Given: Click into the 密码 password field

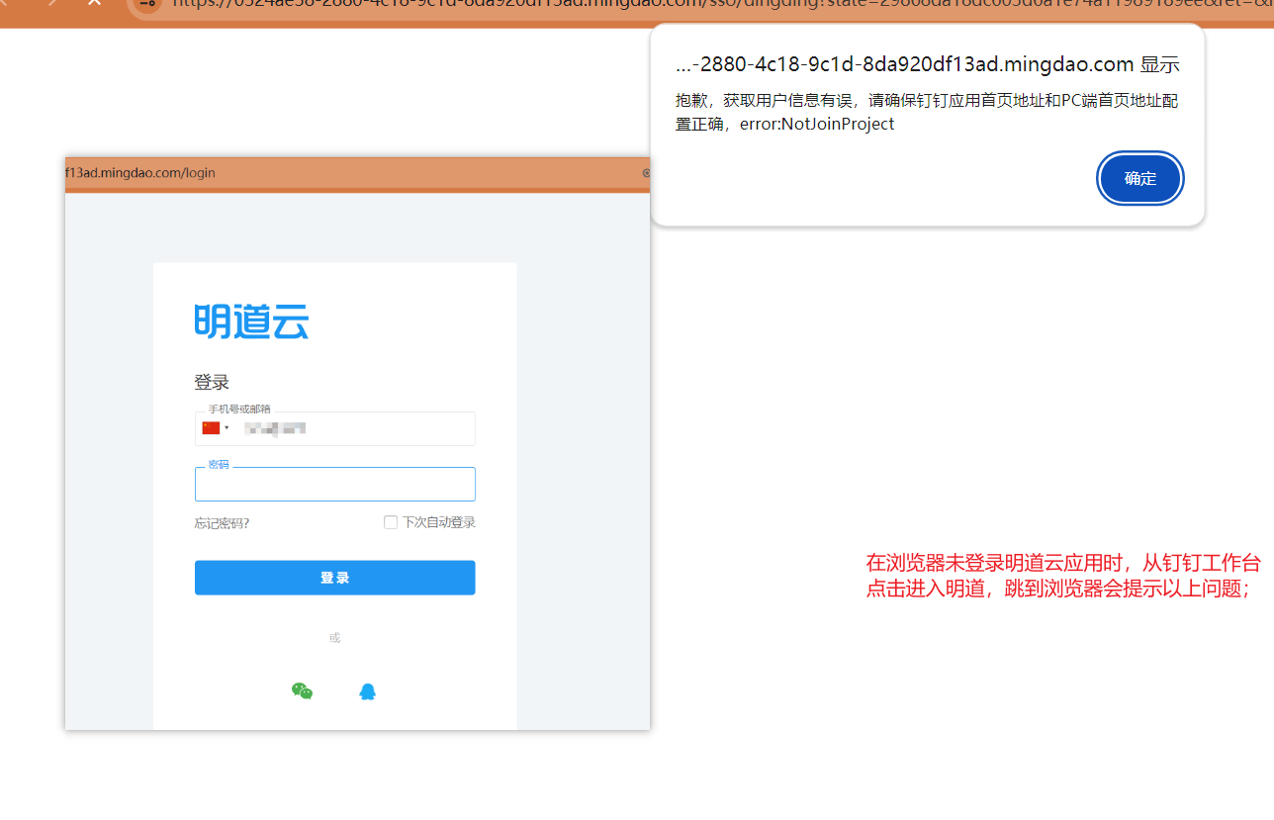Looking at the screenshot, I should tap(335, 485).
